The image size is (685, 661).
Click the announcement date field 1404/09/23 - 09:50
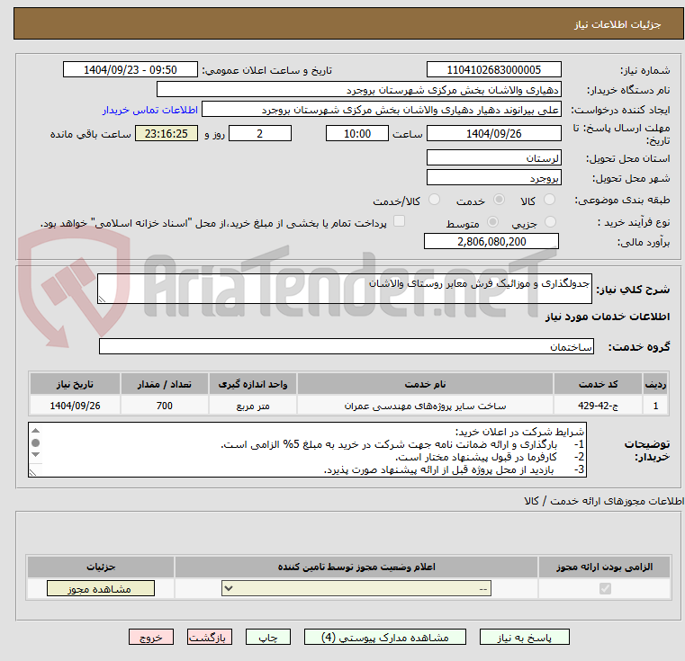click(131, 70)
